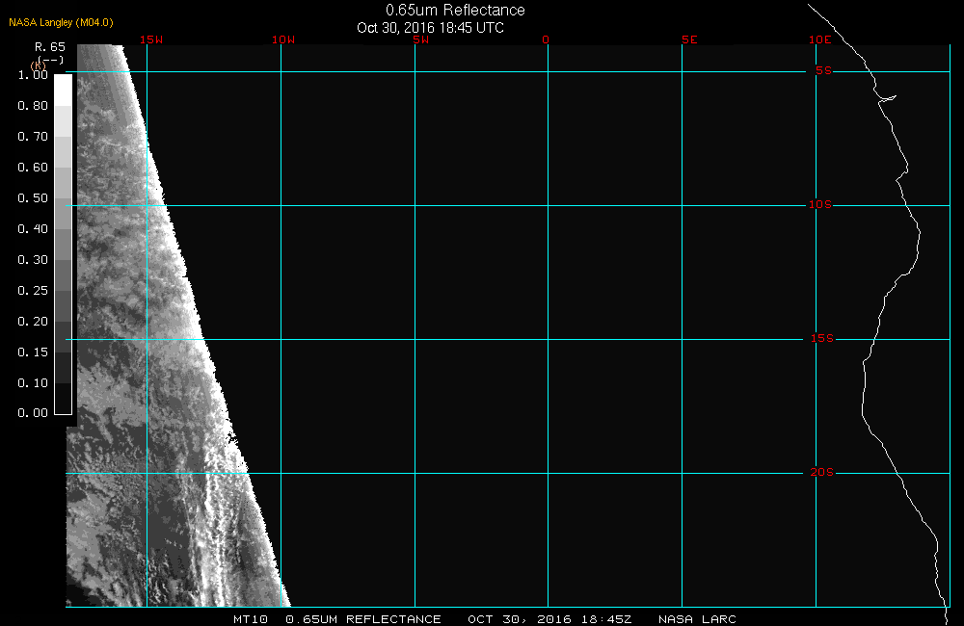Click the 0.00 value on reflectance scale
This screenshot has height=626, width=964.
pos(33,413)
